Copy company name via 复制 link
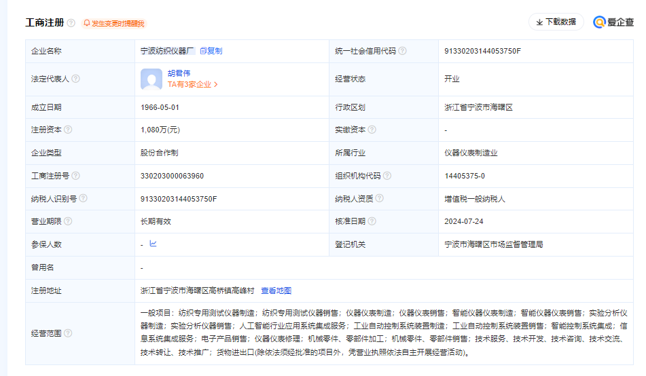Viewport: 646px width, 376px height. 211,51
